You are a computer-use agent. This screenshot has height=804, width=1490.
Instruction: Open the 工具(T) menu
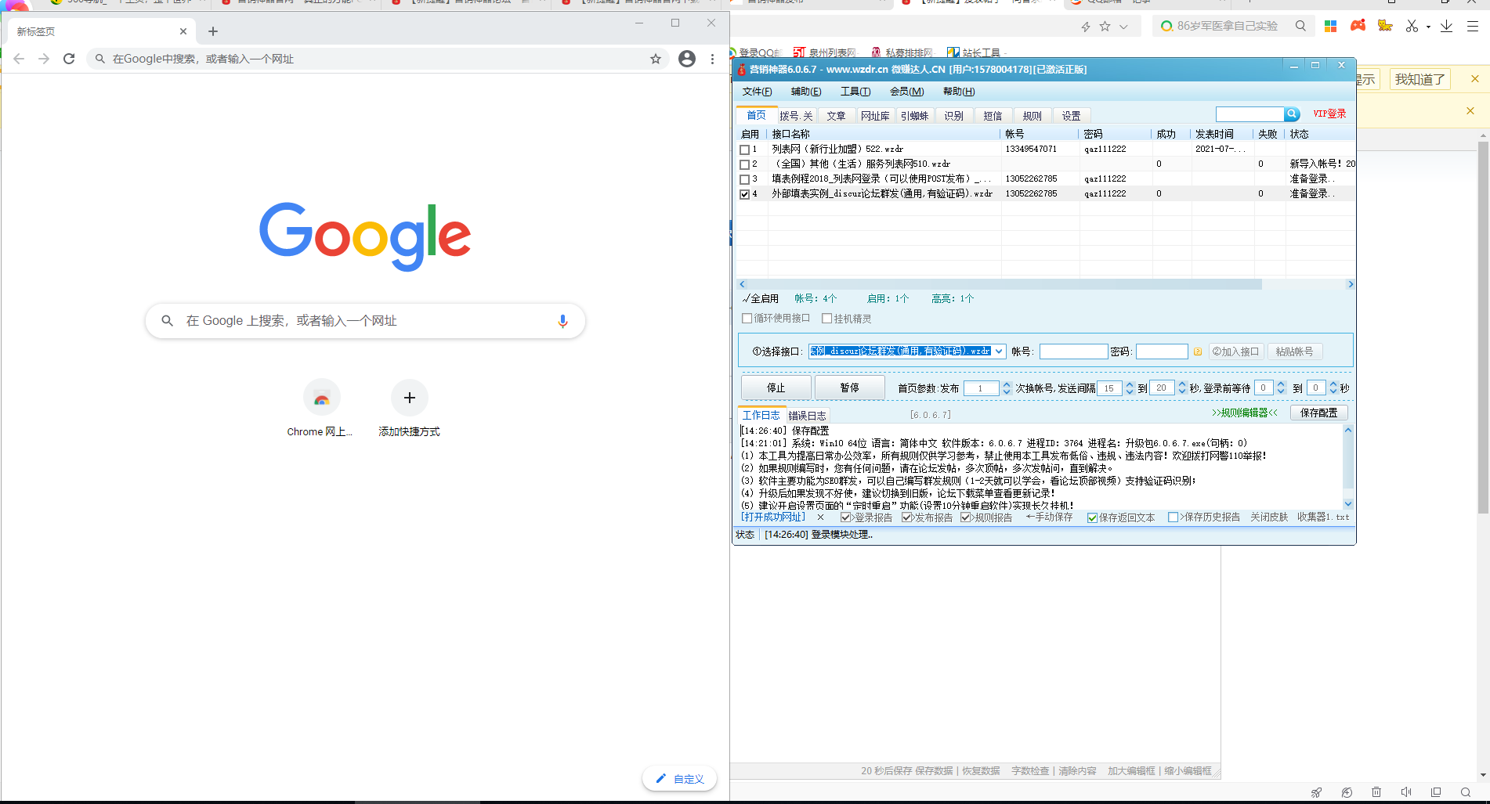(x=855, y=91)
